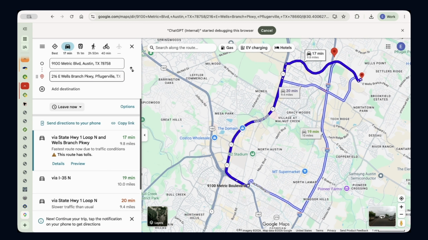Zoom out the map
428x240 pixels.
pos(401,214)
